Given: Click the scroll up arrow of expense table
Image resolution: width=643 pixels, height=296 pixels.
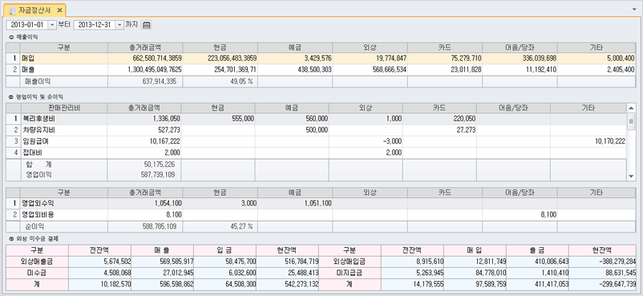Looking at the screenshot, I should [631, 108].
